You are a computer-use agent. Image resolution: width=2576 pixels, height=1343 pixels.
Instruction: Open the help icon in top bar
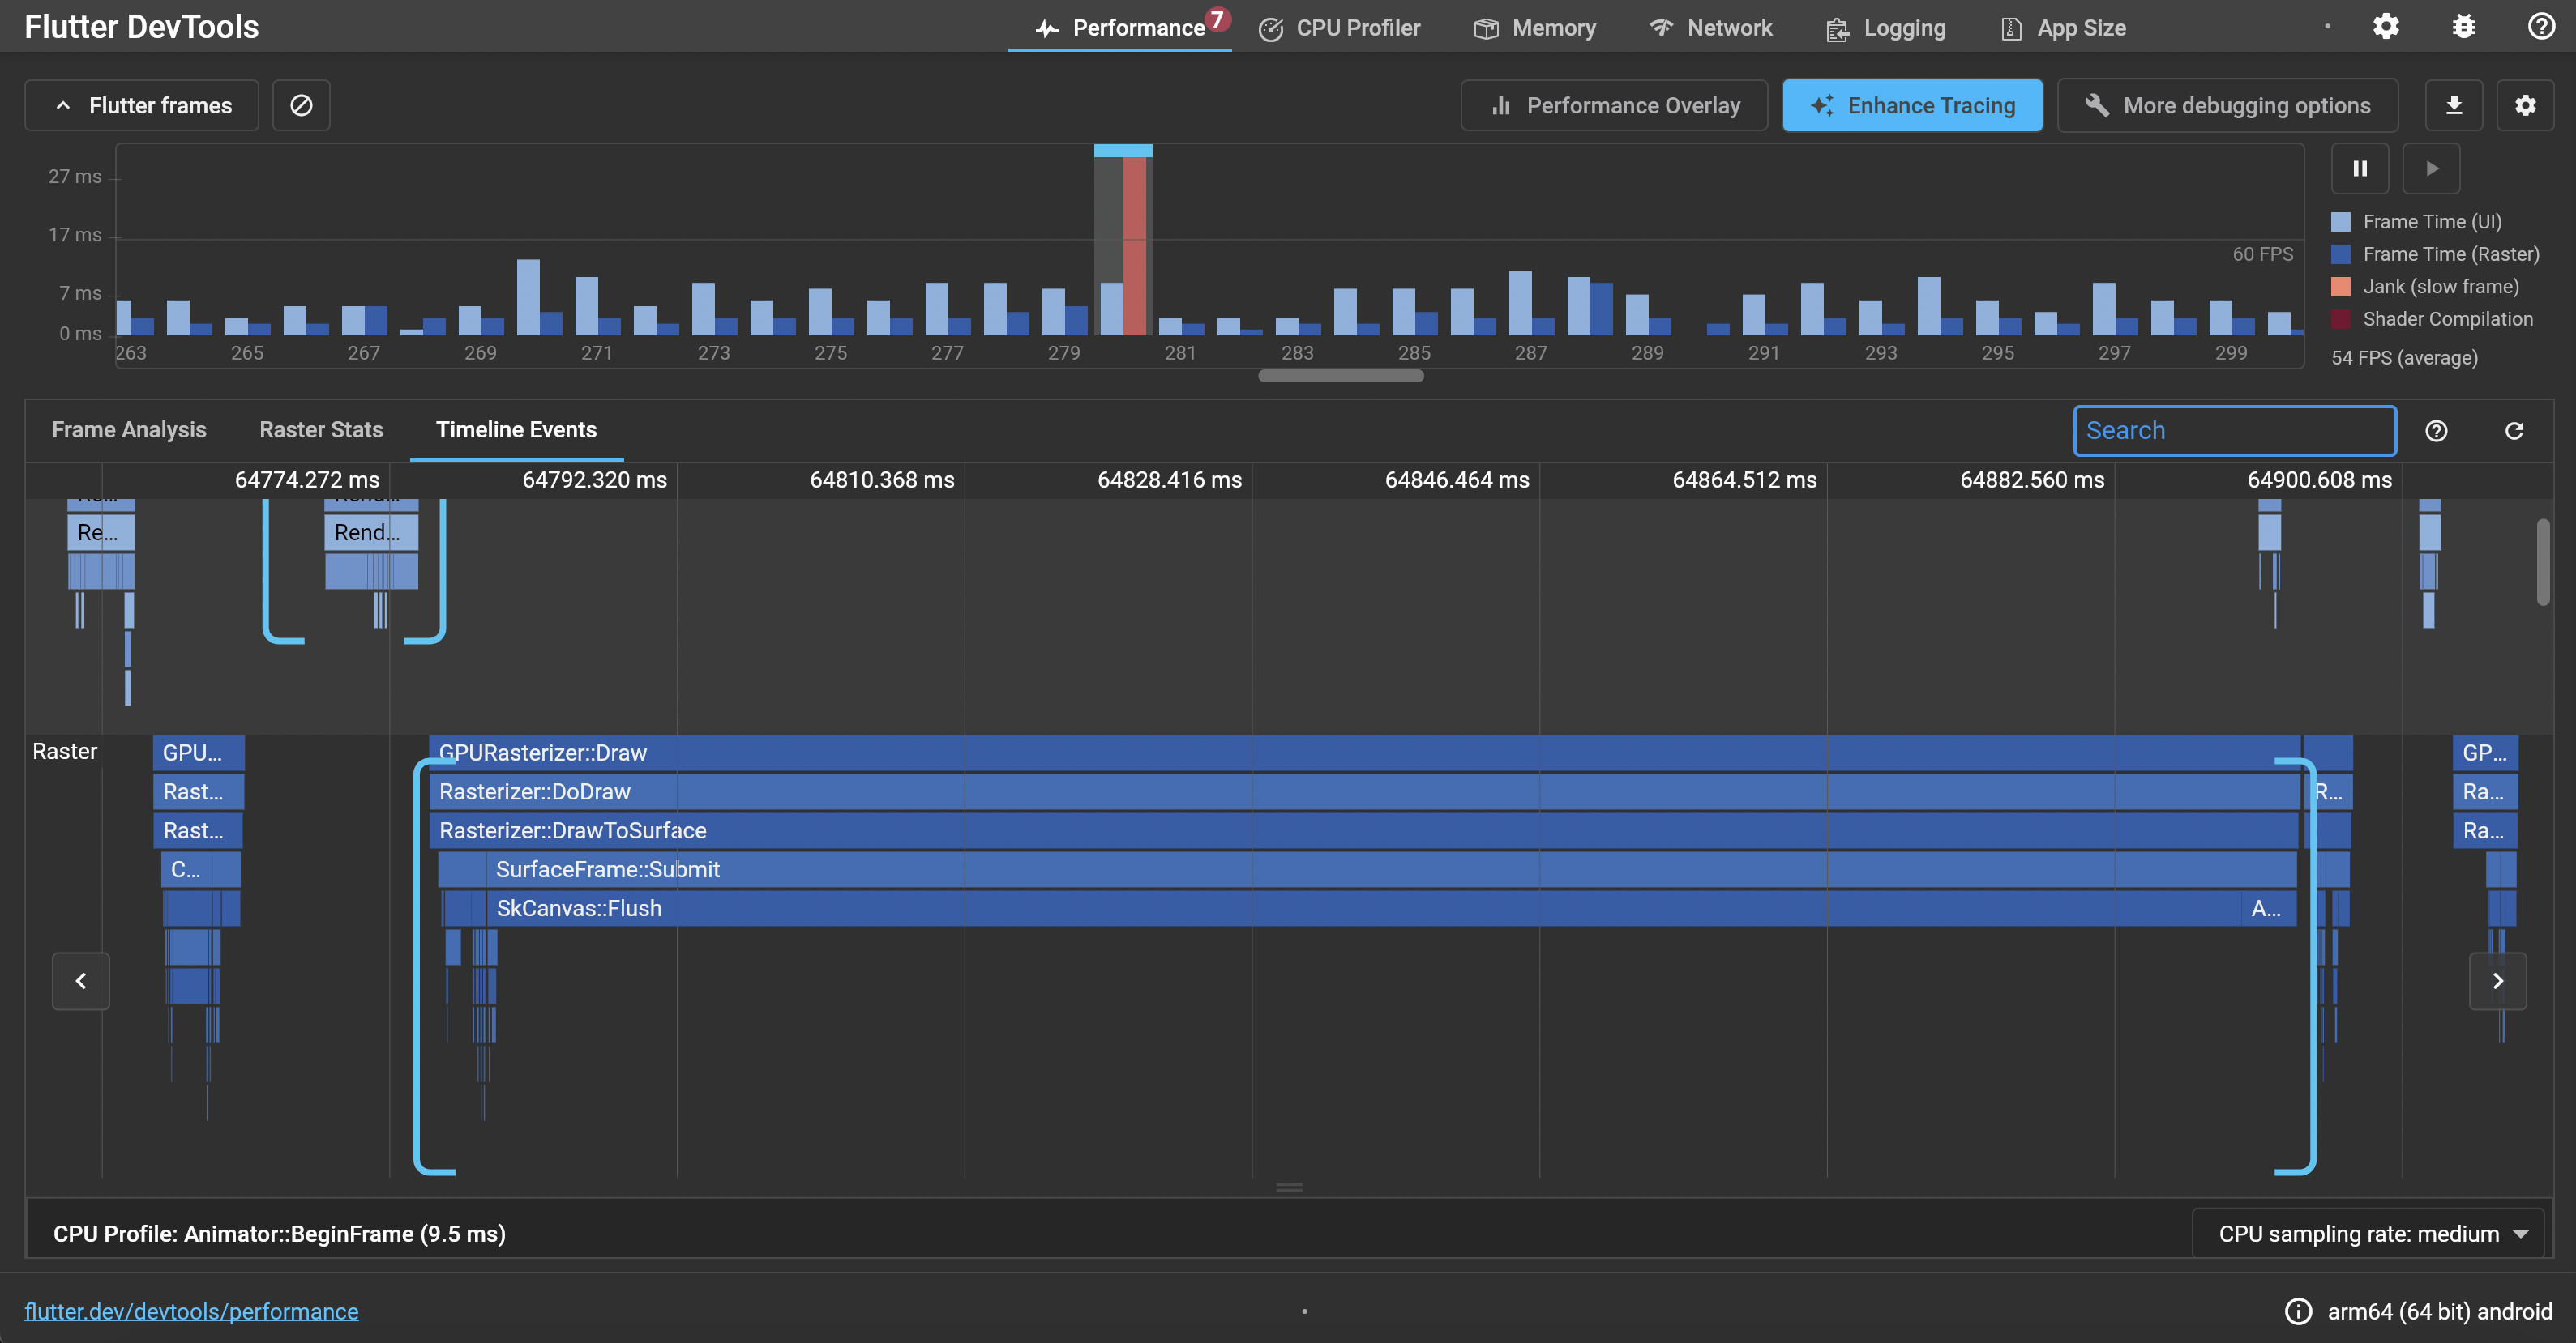point(2541,27)
